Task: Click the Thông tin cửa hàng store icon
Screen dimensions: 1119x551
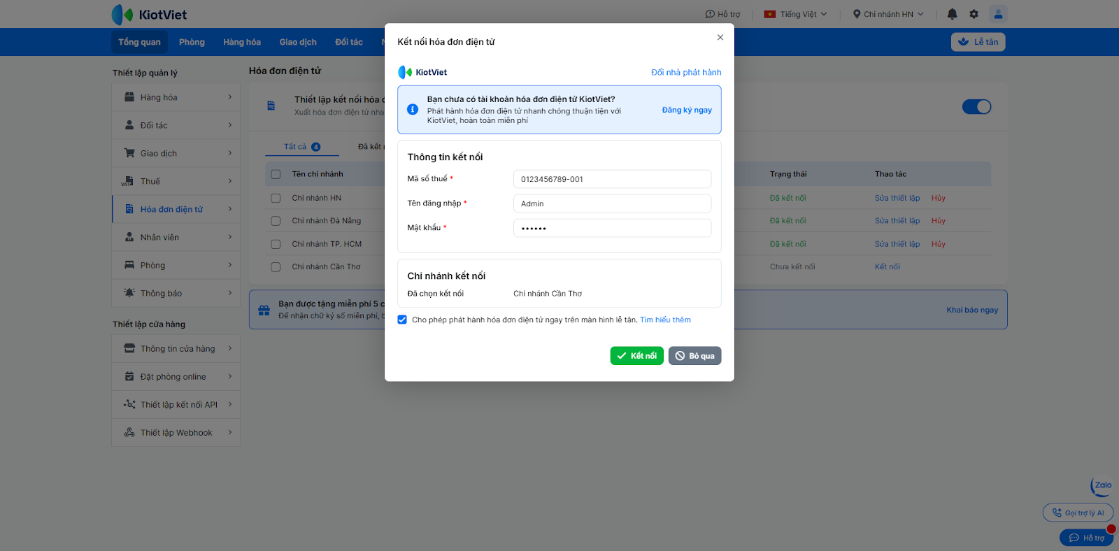Action: [x=129, y=348]
